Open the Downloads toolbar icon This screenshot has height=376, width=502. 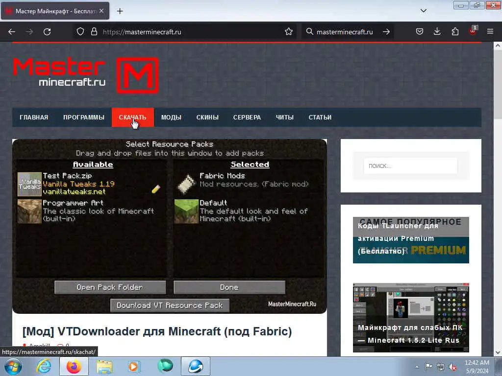pos(437,32)
